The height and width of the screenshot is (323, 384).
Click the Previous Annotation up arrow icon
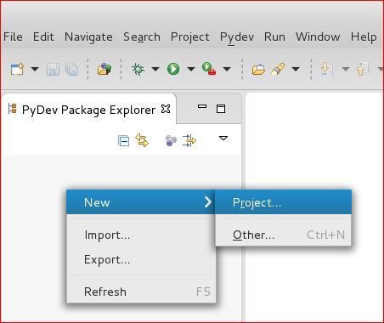pos(363,69)
